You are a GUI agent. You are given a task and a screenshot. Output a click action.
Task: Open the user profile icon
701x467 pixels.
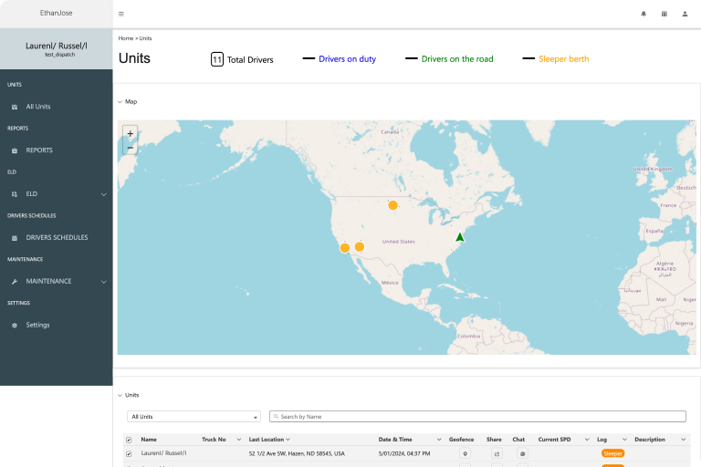(x=685, y=14)
